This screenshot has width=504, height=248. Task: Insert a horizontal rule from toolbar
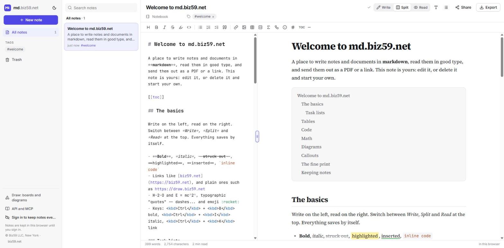309,27
